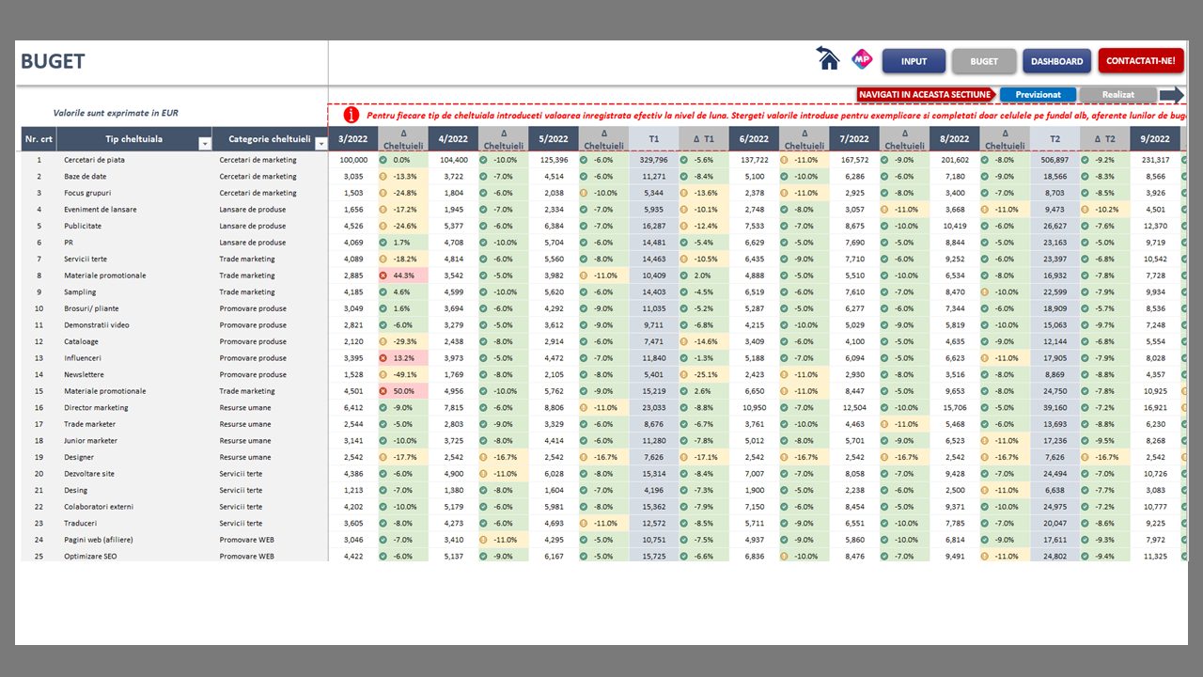This screenshot has height=677, width=1203.
Task: Click red X icon beside 50.0%
Action: 383,391
